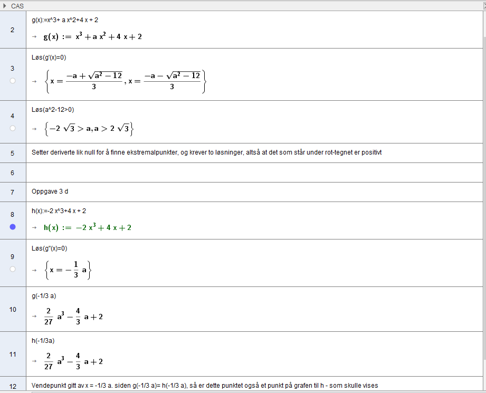
Task: Click the Løs(g'(x)=0) input line
Action: point(49,57)
